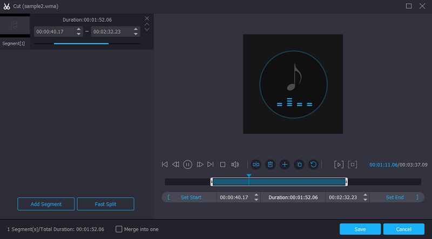Select the Segment[1] music thumbnail

[15, 26]
